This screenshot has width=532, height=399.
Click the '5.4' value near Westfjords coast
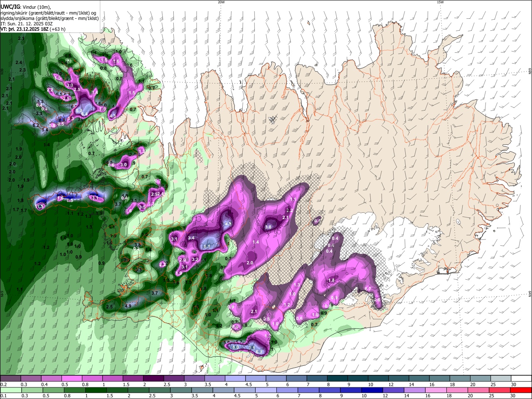point(45,130)
